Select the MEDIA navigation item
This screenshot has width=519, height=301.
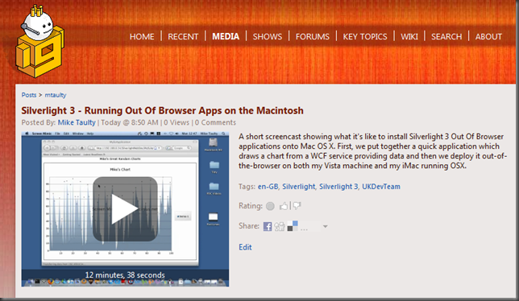[226, 36]
